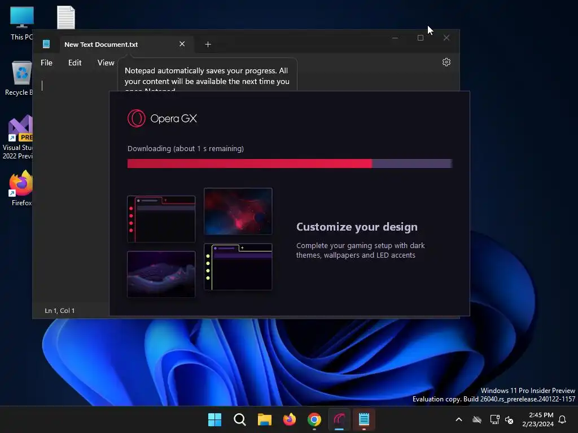Click the Opera GX logo in installer
Image resolution: width=578 pixels, height=433 pixels.
pyautogui.click(x=162, y=118)
